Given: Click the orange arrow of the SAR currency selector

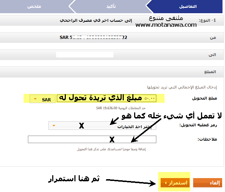Looking at the screenshot, I should pyautogui.click(x=35, y=100).
